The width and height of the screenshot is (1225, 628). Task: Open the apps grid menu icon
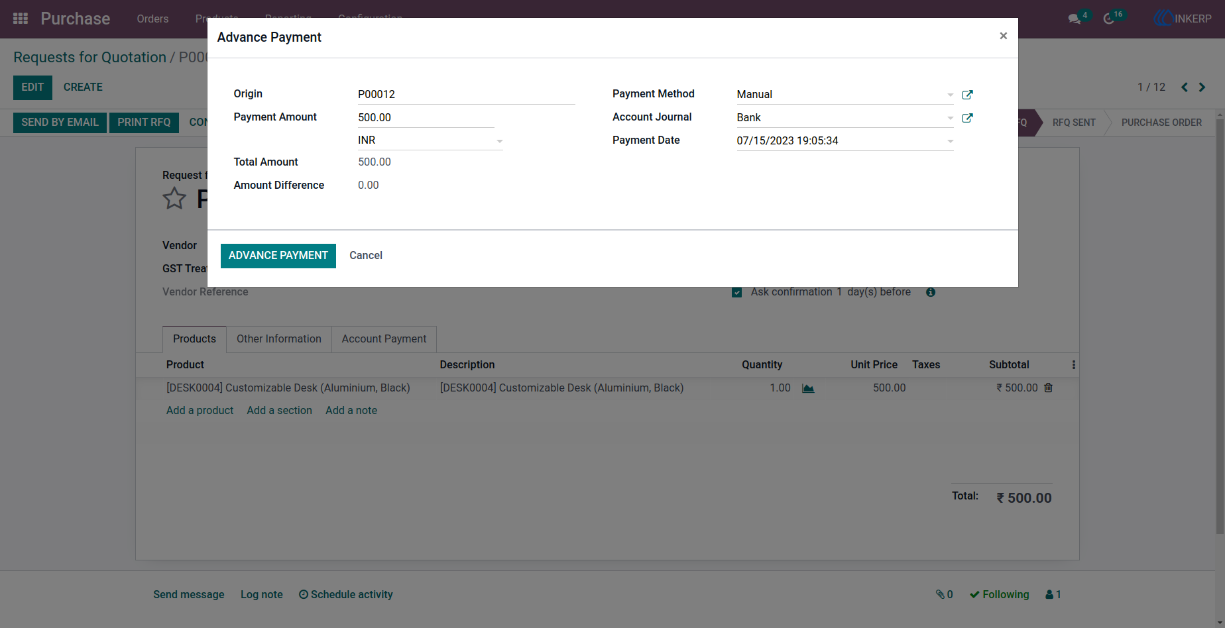21,19
